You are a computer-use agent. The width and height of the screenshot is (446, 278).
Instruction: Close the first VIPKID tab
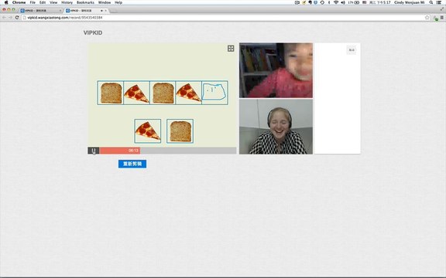[60, 11]
